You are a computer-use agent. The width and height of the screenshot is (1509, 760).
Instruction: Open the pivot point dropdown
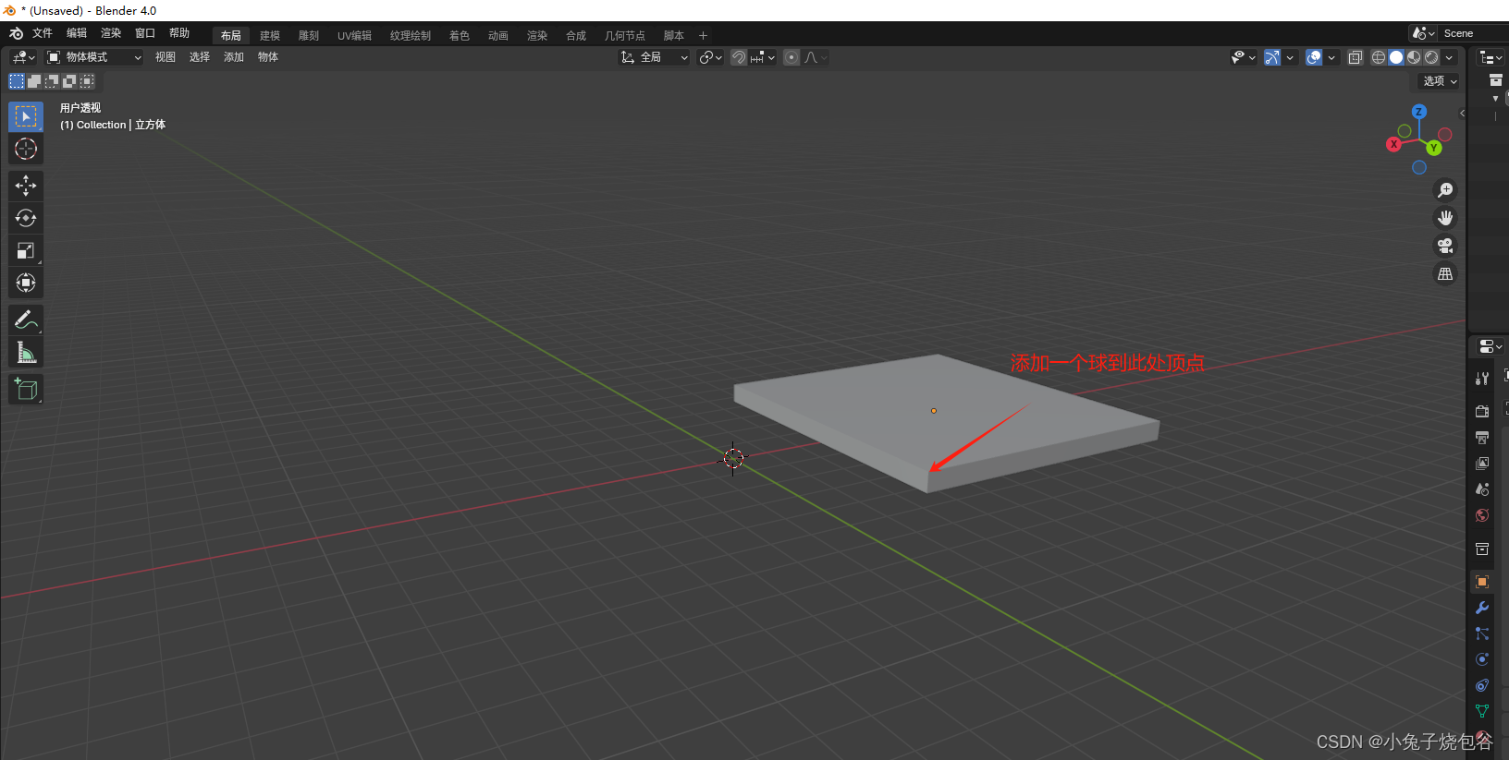[x=710, y=57]
